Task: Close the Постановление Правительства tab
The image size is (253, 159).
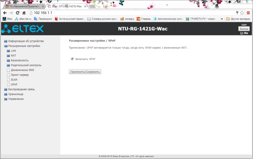Action: coord(43,6)
